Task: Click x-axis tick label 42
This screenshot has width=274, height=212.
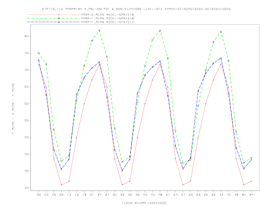Action: 145,195
